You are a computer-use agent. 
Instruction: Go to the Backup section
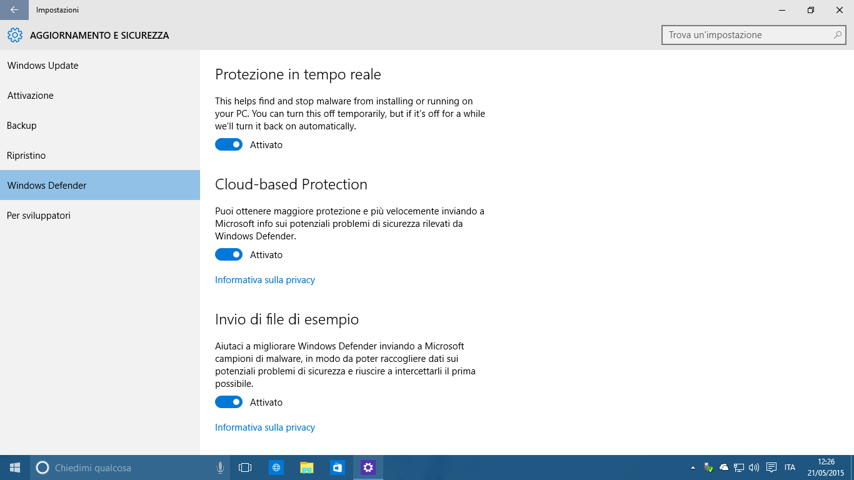[x=100, y=126]
